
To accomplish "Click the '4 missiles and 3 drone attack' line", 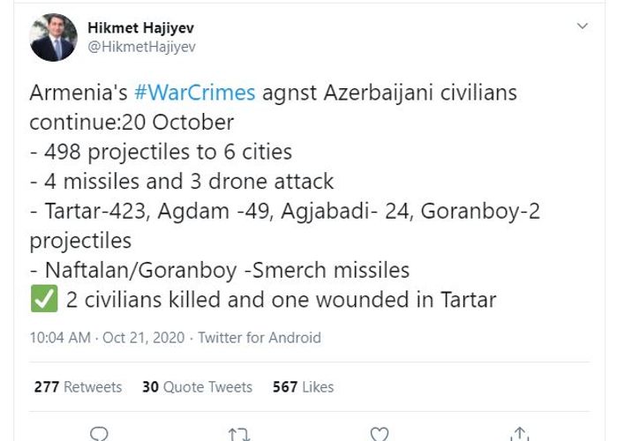I will click(x=182, y=182).
